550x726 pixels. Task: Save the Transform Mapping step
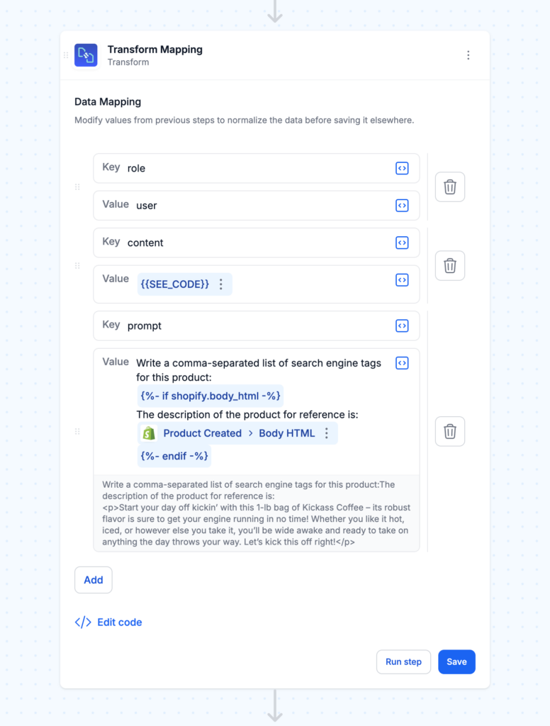pyautogui.click(x=456, y=661)
